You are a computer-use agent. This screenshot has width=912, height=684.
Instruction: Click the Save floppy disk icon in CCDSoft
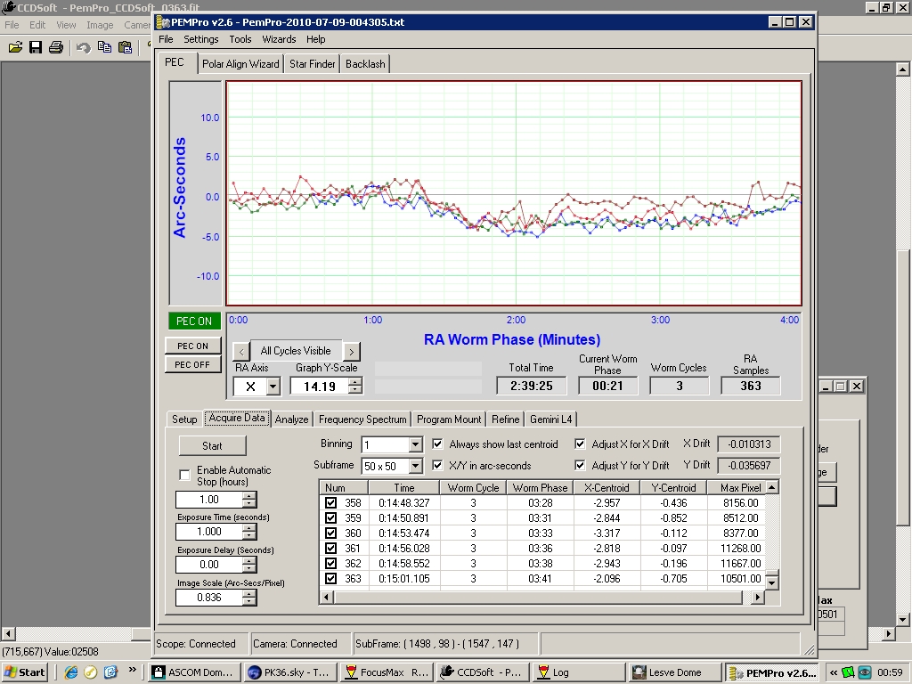[36, 47]
